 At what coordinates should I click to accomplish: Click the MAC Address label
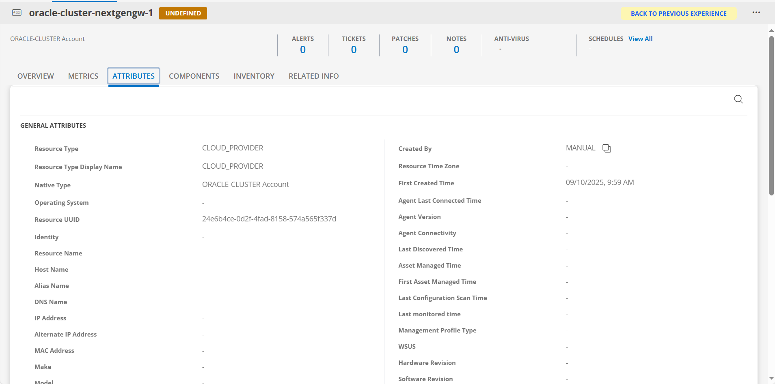click(x=54, y=351)
